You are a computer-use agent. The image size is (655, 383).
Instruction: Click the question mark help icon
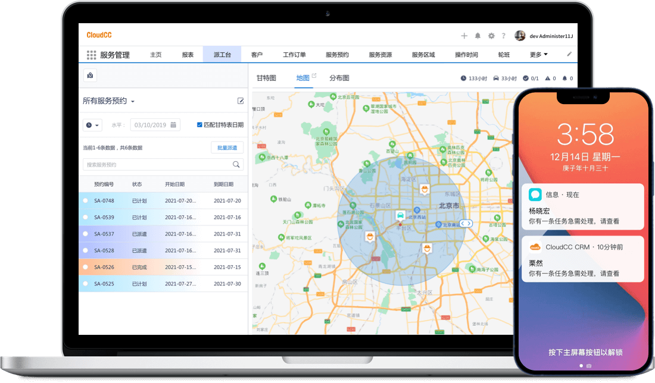coord(503,36)
